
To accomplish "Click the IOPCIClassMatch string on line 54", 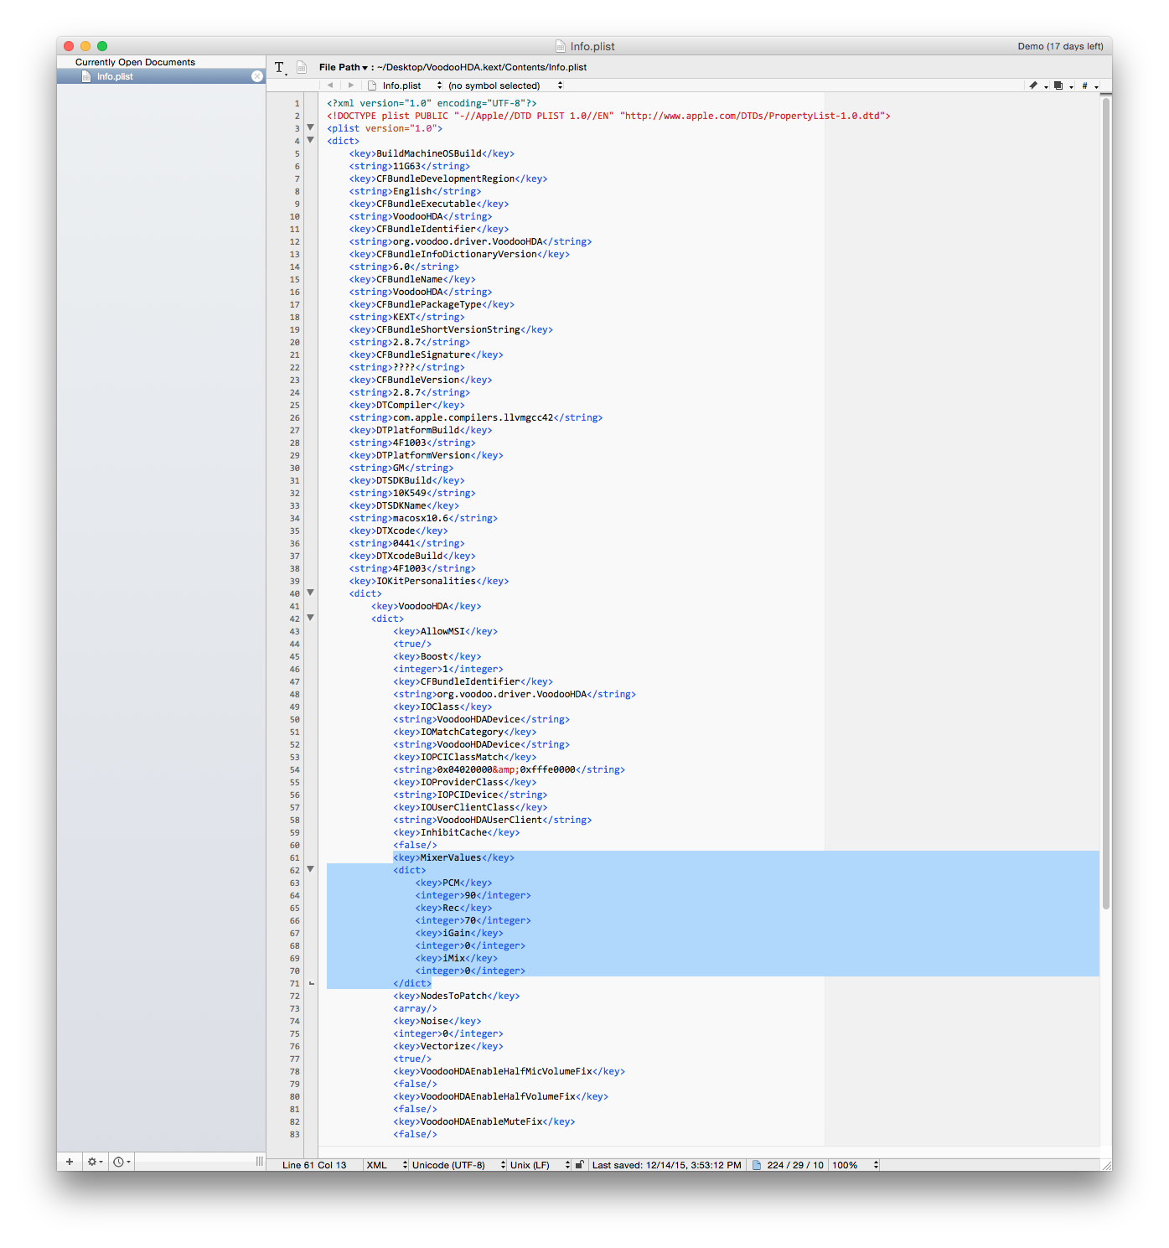I will [x=509, y=769].
